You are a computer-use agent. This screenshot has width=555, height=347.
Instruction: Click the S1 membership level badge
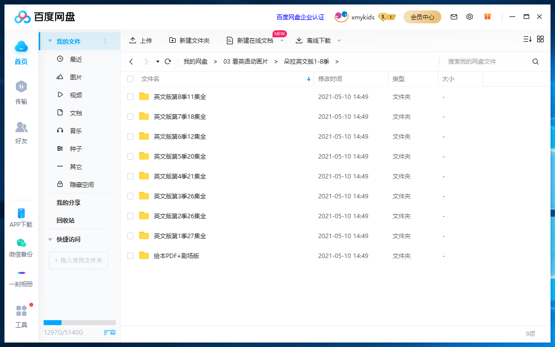(x=387, y=17)
